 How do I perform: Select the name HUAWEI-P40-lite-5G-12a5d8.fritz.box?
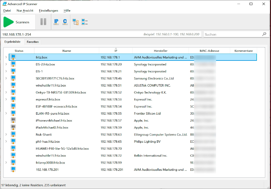click(62, 148)
